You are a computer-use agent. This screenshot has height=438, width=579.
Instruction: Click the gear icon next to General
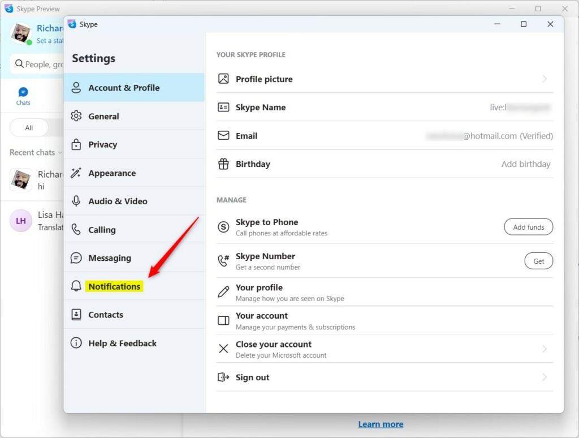click(76, 116)
